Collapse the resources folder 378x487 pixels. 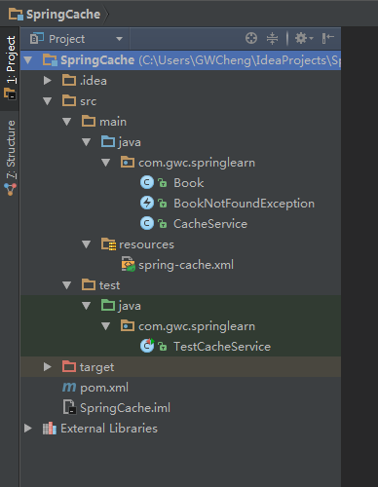(87, 244)
